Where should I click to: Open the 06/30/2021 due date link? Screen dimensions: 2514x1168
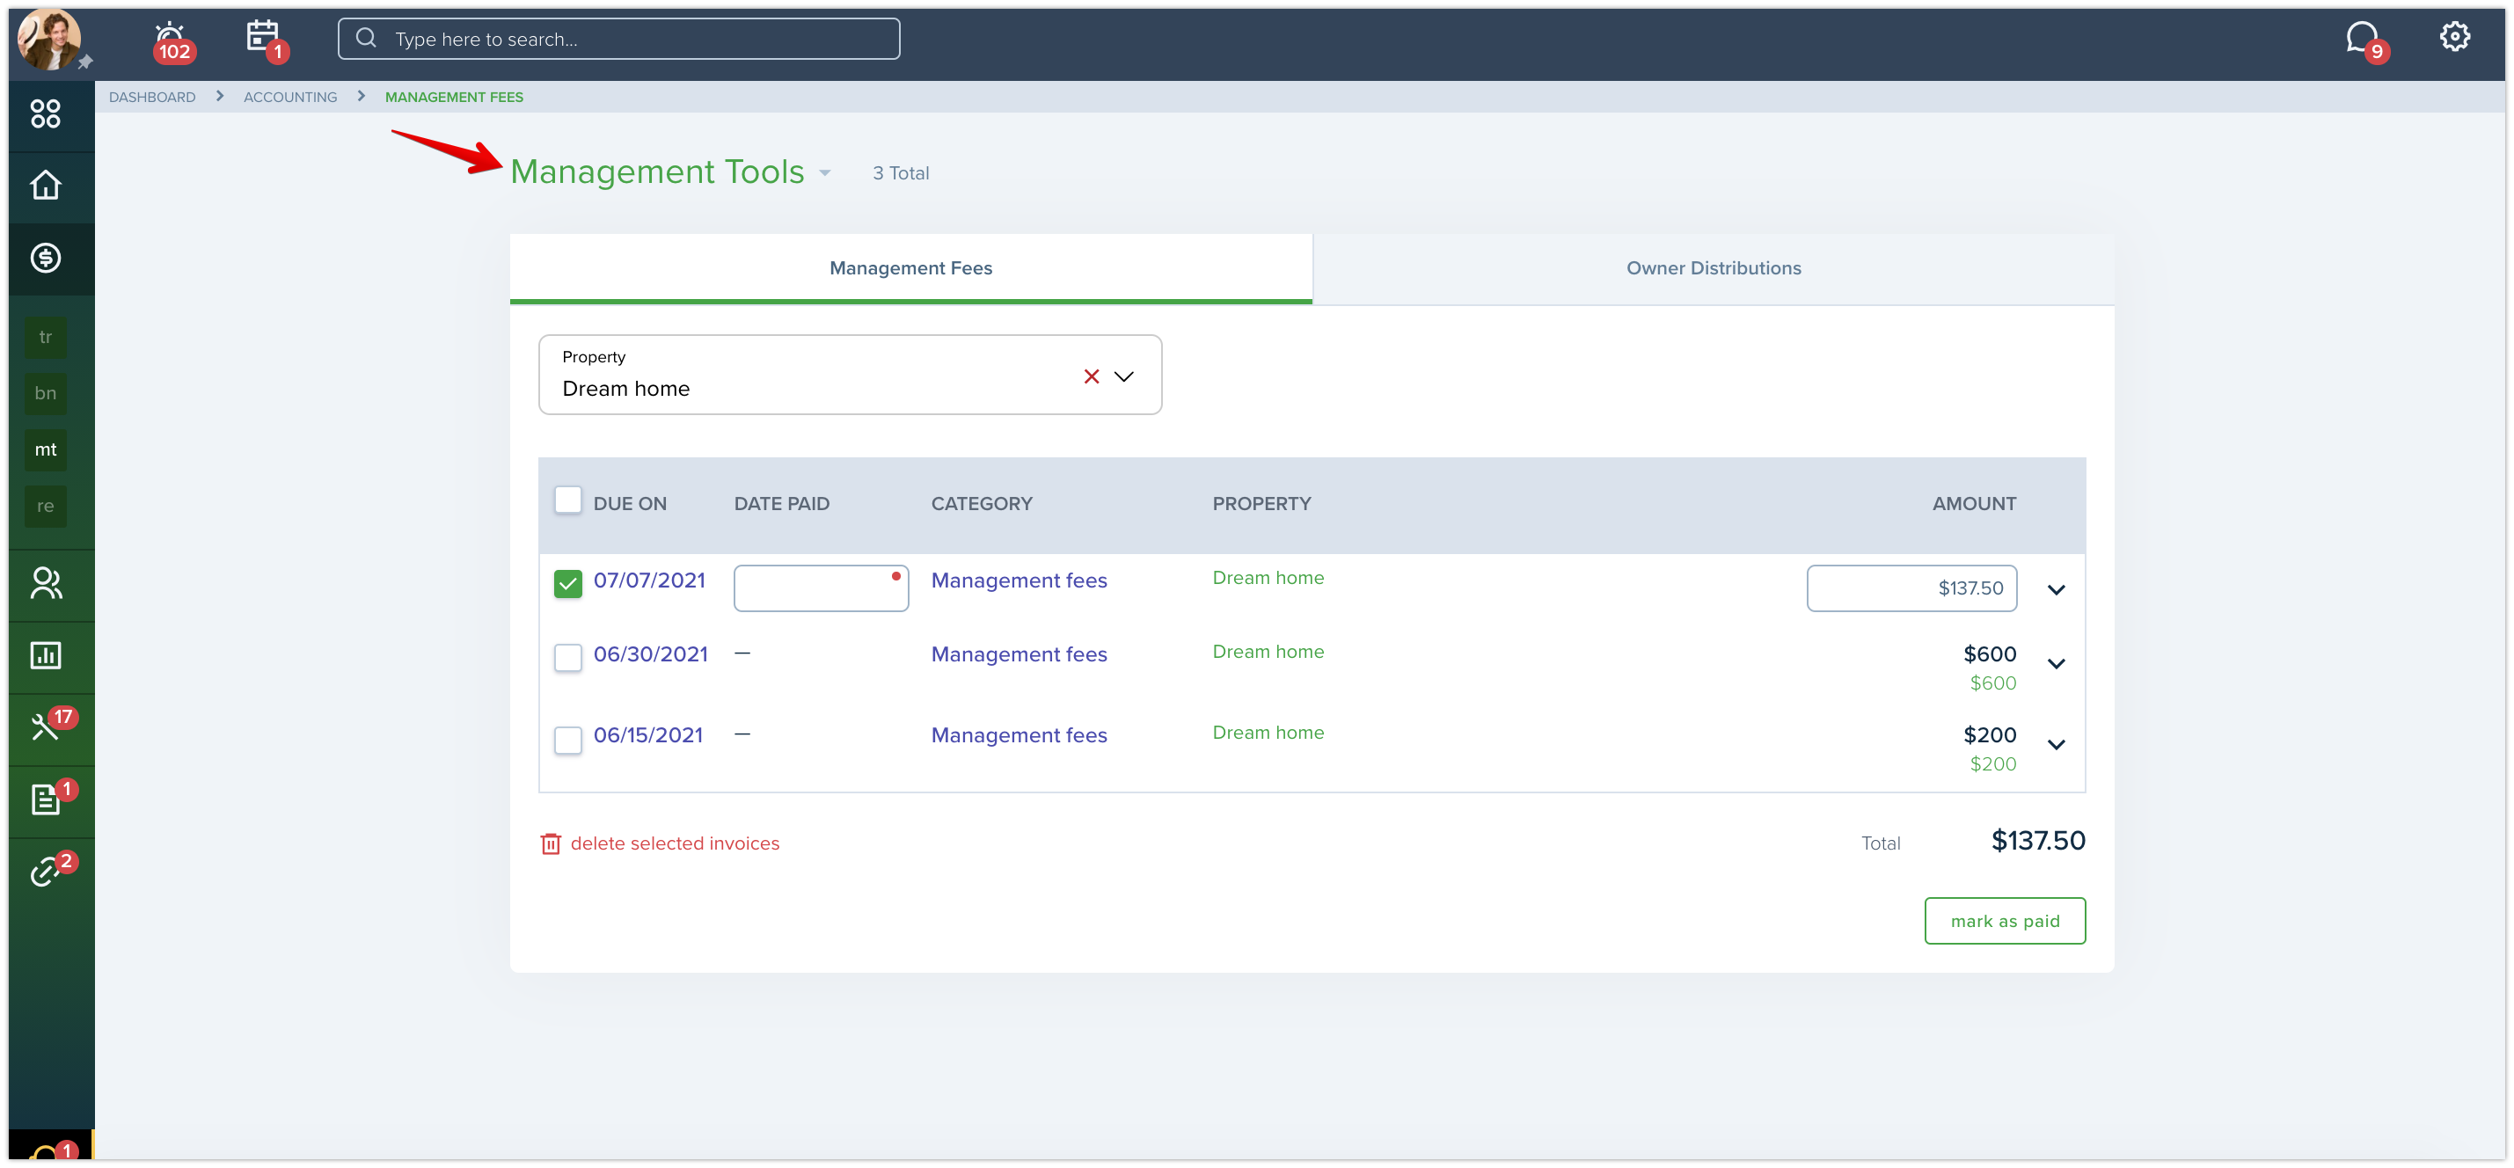point(650,654)
